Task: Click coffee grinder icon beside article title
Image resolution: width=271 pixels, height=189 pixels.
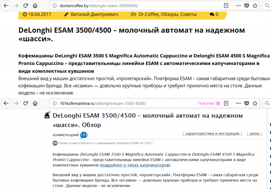Action: (47, 115)
